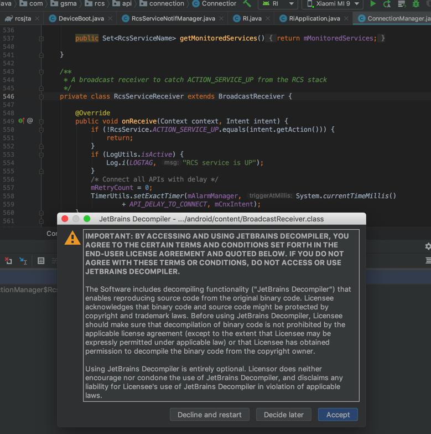Click the @Override annotation on line 548
431x434 pixels.
coord(93,113)
